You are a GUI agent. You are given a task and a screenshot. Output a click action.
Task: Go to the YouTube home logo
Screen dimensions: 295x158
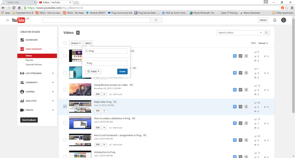18,20
